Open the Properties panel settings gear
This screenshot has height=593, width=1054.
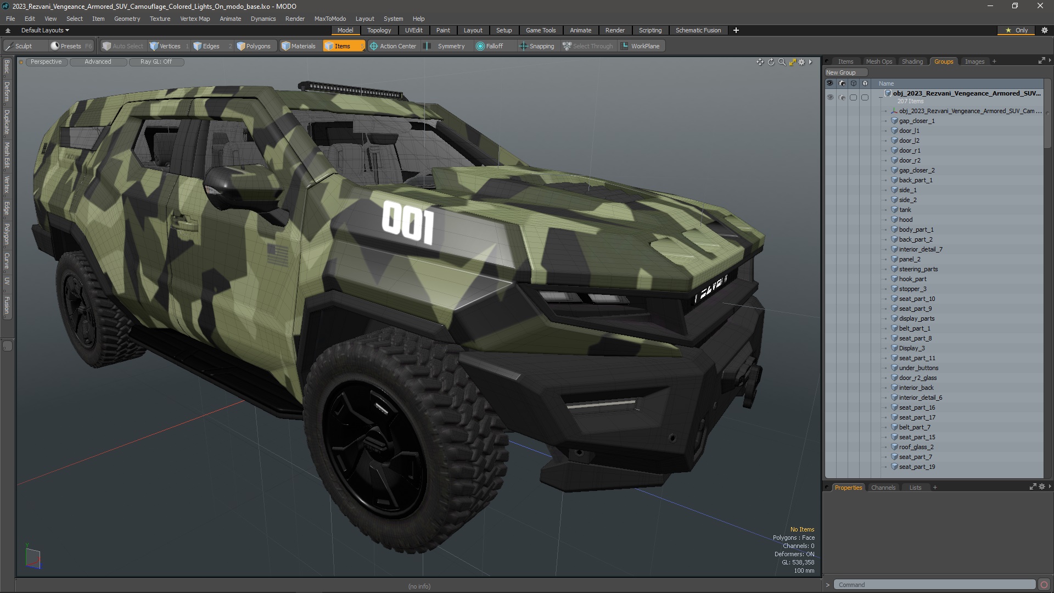(1042, 487)
